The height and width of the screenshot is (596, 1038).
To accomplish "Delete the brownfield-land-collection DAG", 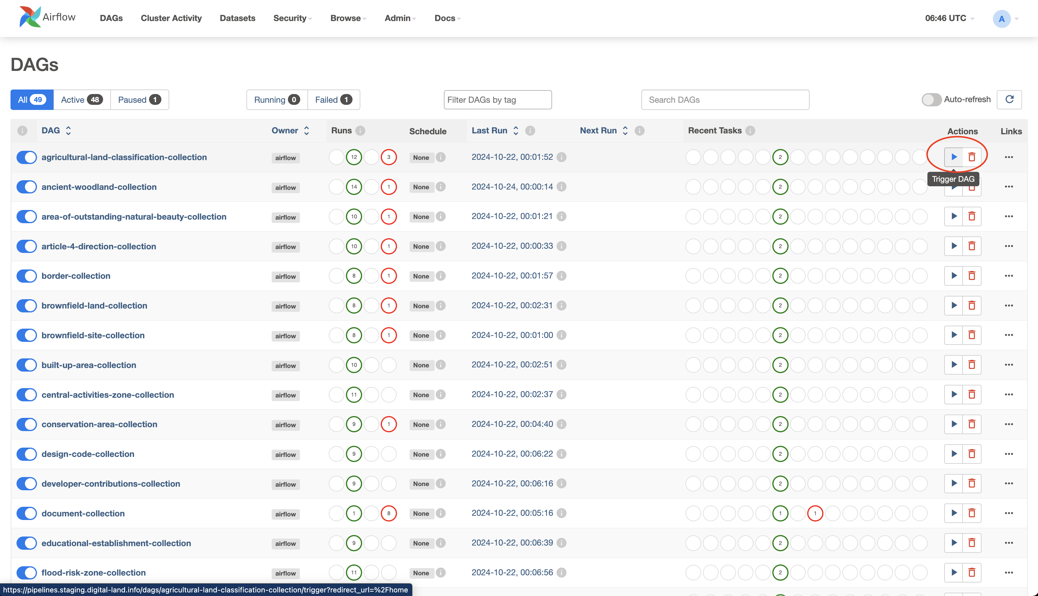I will [972, 306].
